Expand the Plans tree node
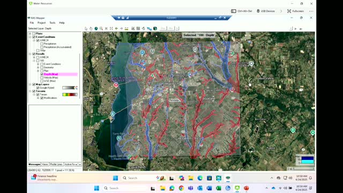 point(30,33)
